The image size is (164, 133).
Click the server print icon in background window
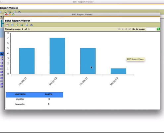click(20, 12)
